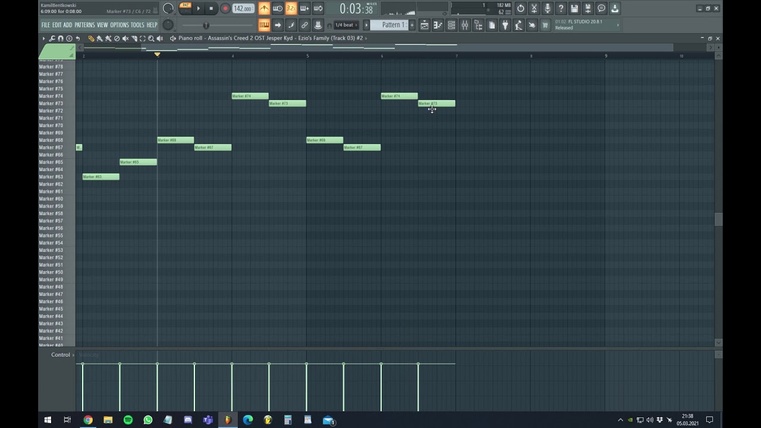Open the HELP menu

[152, 25]
